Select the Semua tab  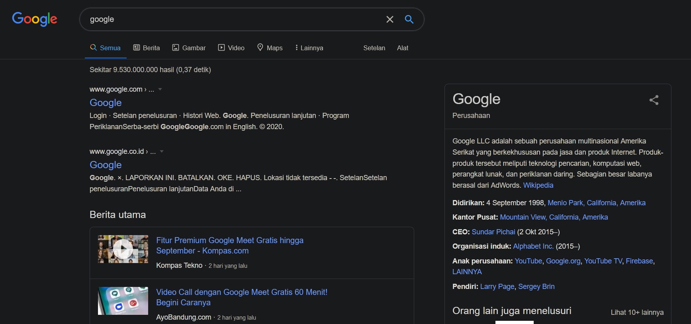click(x=106, y=48)
